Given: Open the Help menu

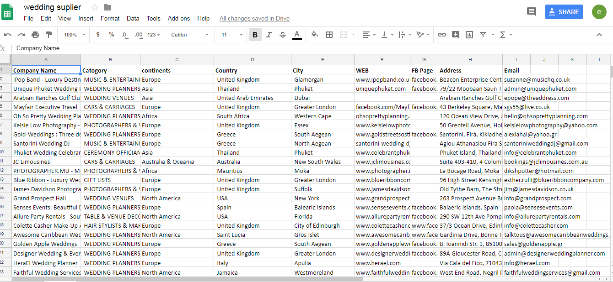Looking at the screenshot, I should (x=204, y=19).
